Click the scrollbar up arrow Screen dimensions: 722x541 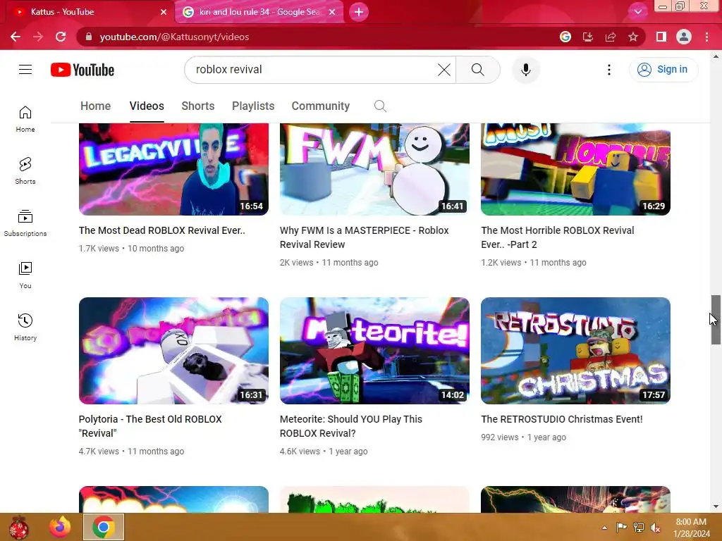716,56
